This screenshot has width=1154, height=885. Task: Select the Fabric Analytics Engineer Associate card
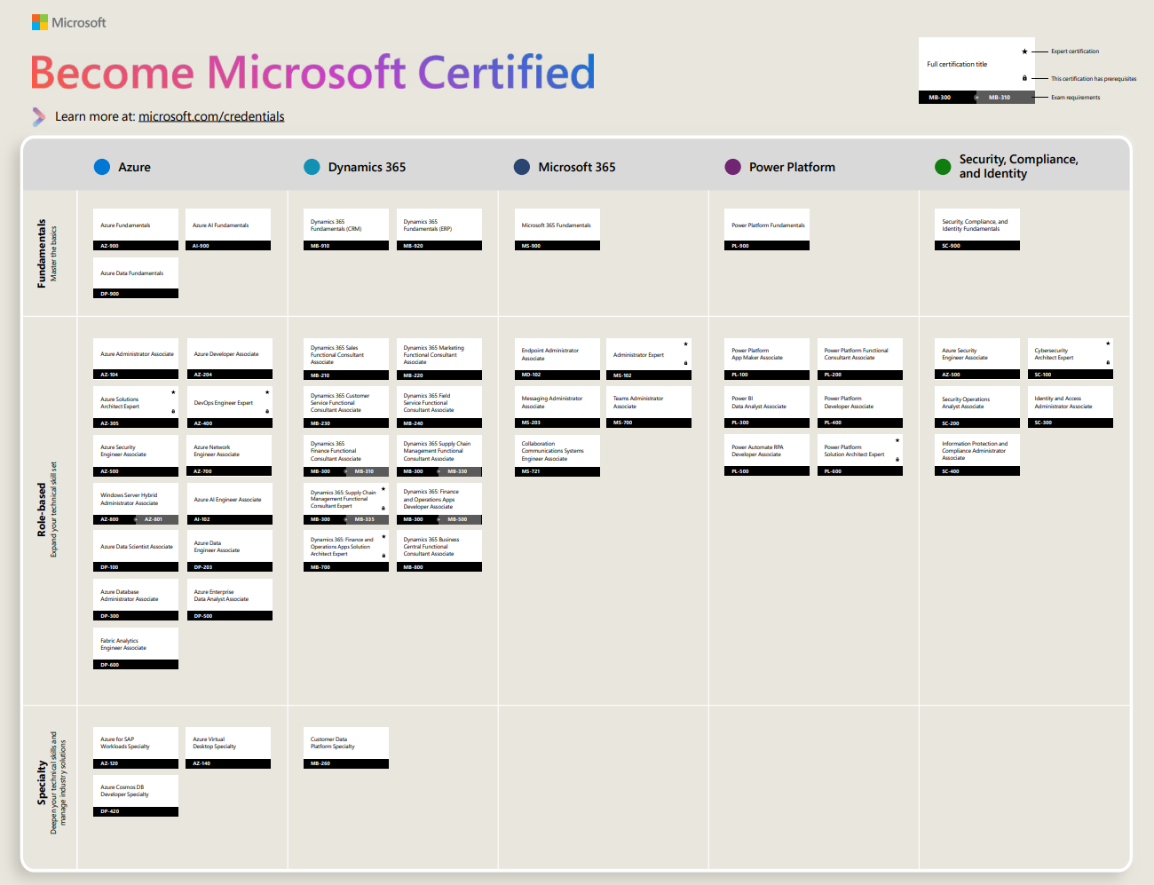(x=135, y=644)
